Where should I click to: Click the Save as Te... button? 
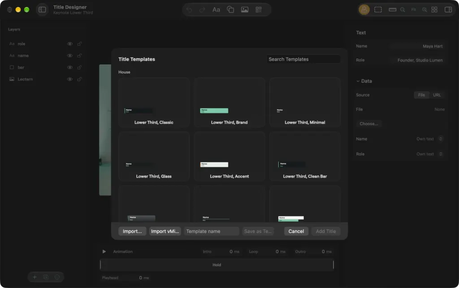pyautogui.click(x=258, y=231)
